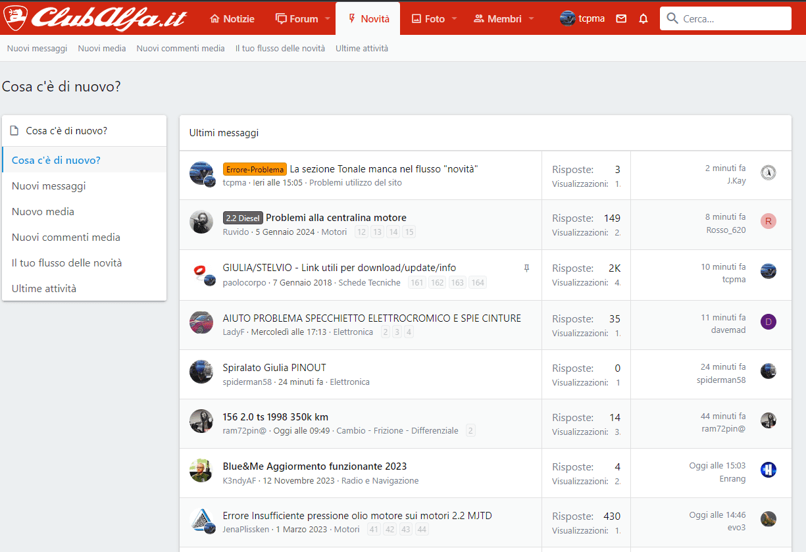
Task: Go to page 2 of 156 2.0 ts thread
Action: tap(470, 431)
